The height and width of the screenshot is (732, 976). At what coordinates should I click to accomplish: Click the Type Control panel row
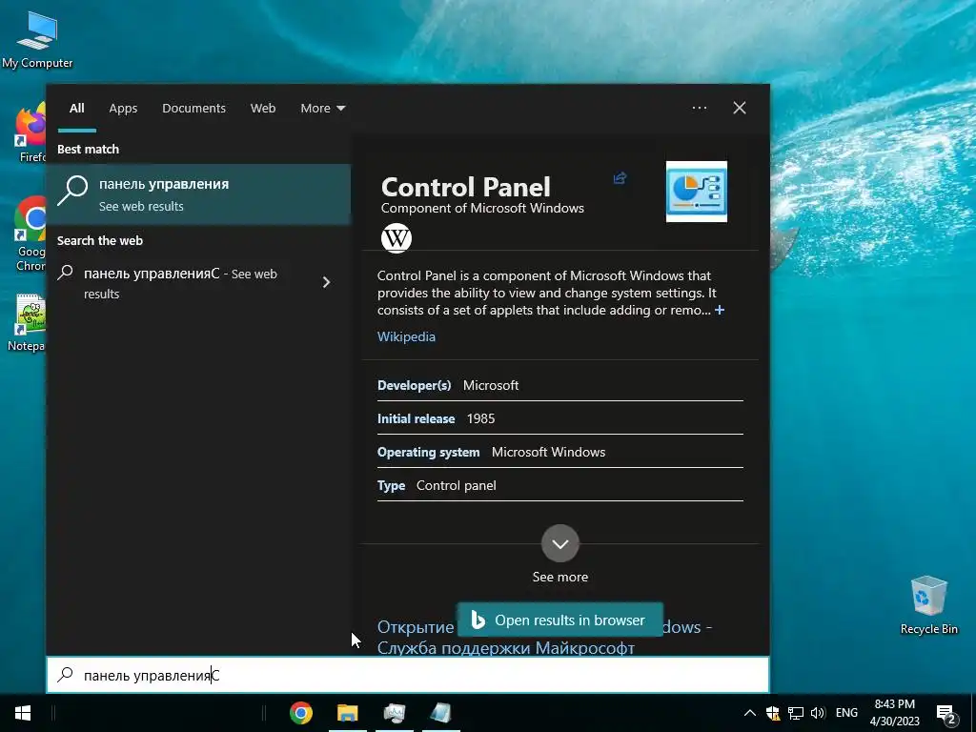point(560,485)
